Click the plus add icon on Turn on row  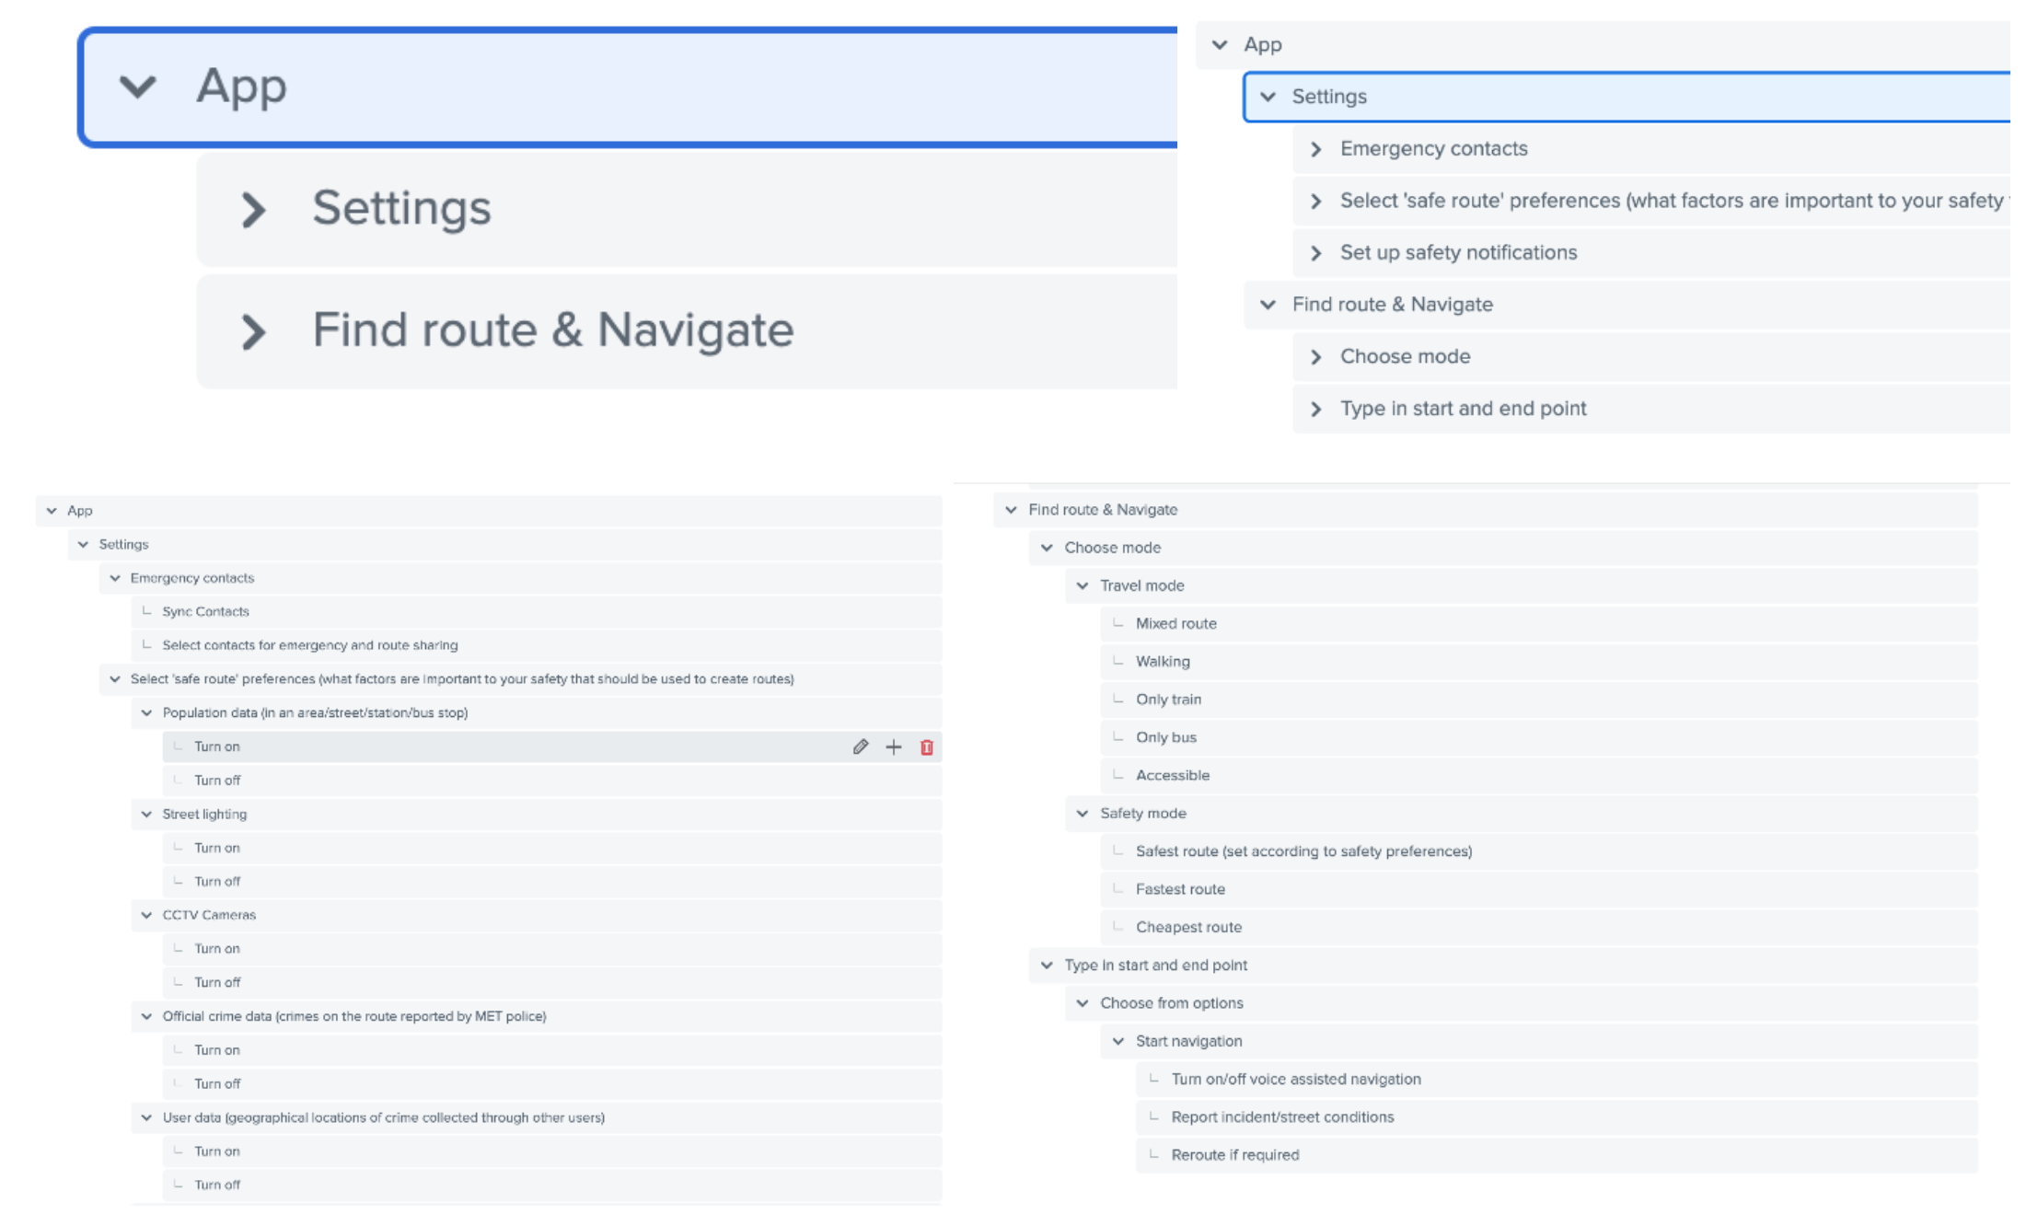(x=893, y=746)
